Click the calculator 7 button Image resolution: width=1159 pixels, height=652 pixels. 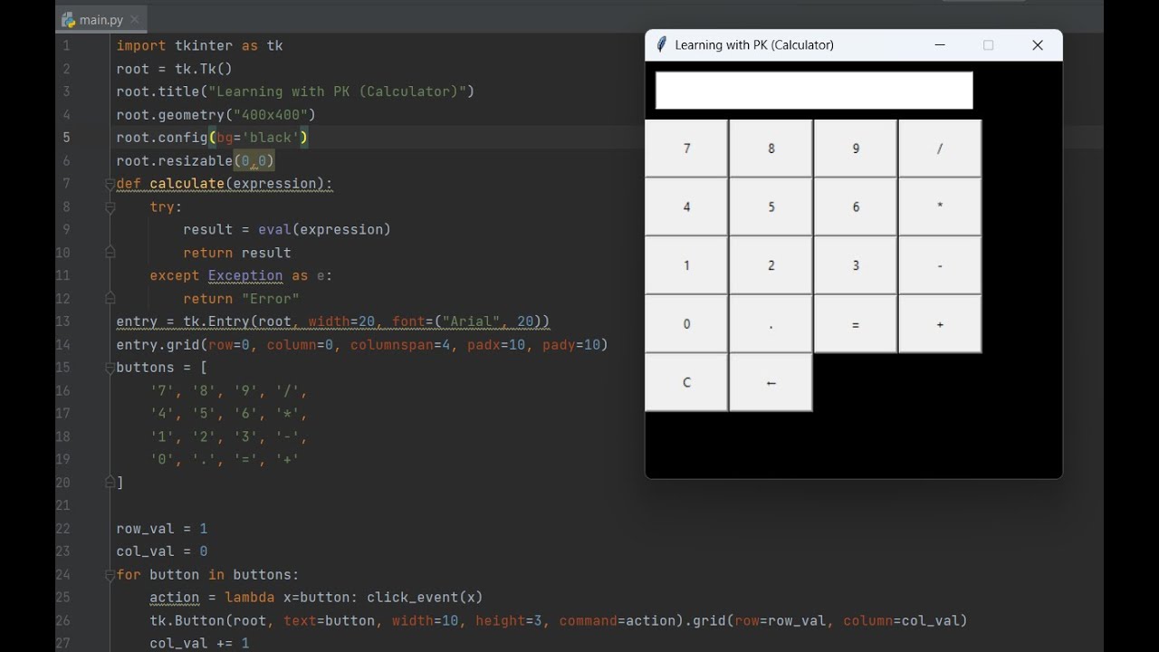(686, 149)
